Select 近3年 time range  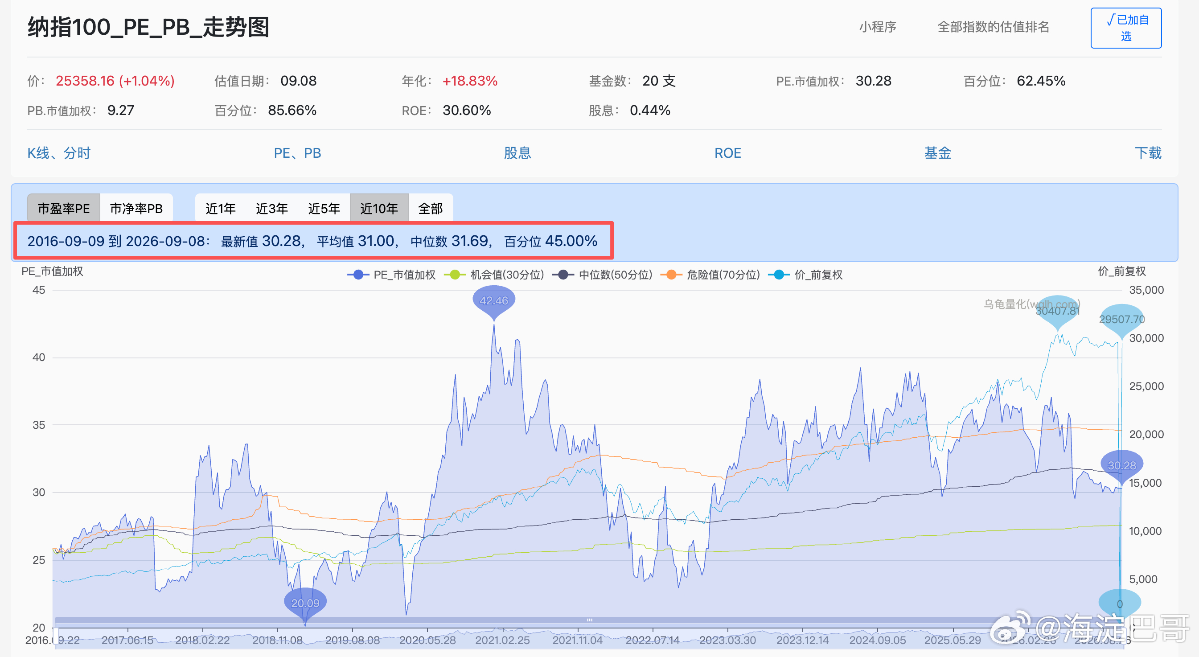pyautogui.click(x=272, y=208)
